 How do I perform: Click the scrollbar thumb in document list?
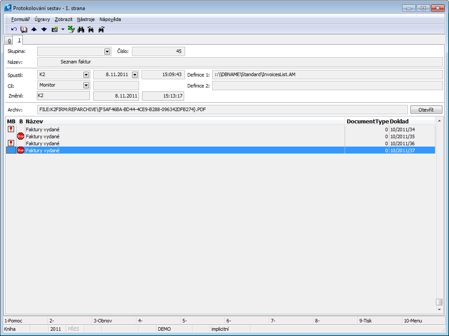(x=439, y=302)
